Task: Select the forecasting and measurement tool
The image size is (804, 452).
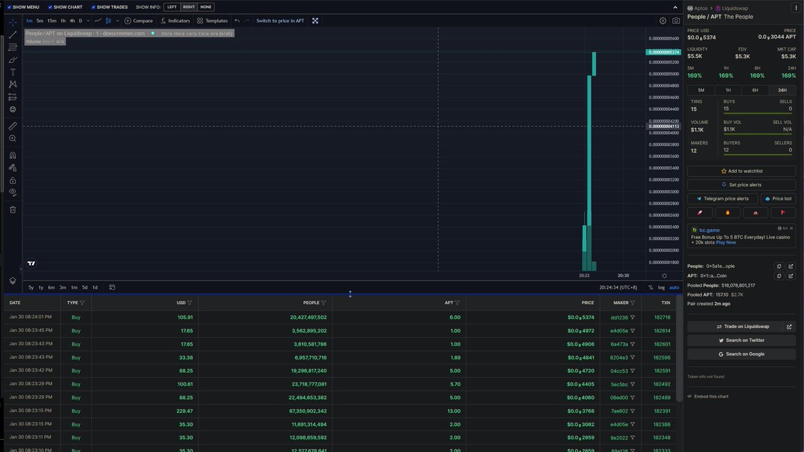Action: coord(13,97)
